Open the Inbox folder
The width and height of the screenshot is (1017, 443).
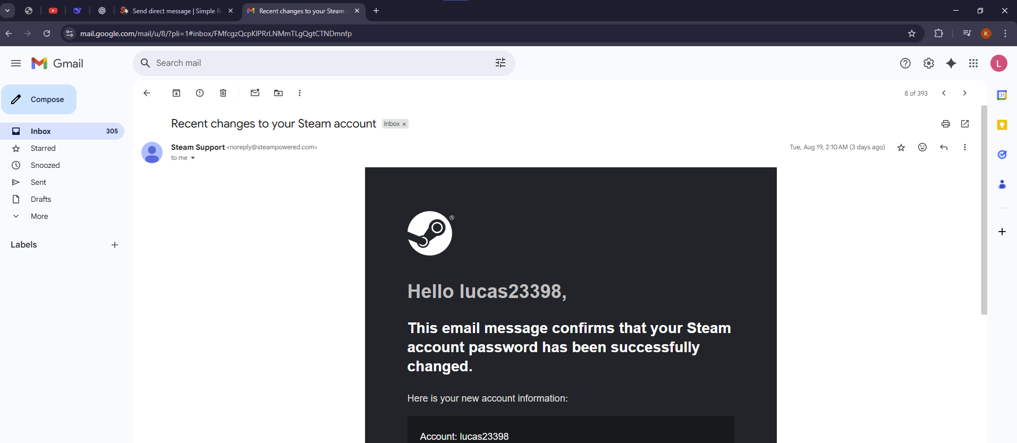click(x=62, y=131)
